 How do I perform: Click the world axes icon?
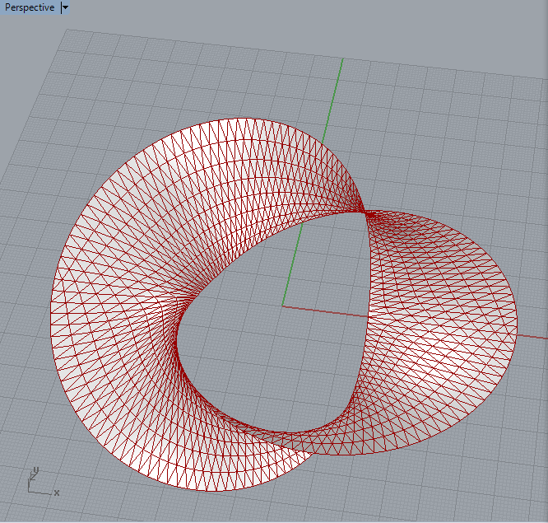pos(43,481)
